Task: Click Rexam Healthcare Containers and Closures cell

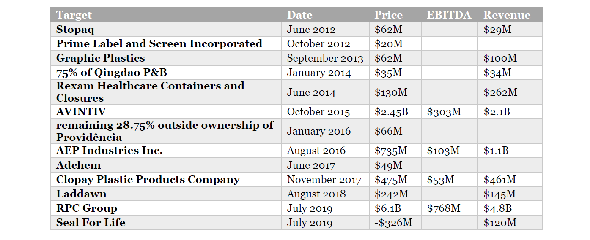Action: click(150, 92)
